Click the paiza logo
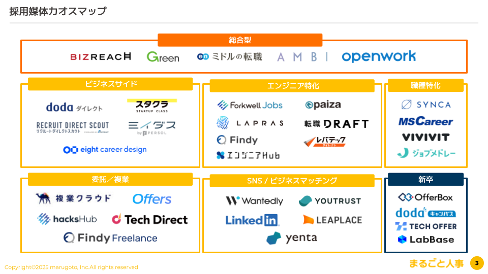This screenshot has height=274, width=488. (x=323, y=105)
